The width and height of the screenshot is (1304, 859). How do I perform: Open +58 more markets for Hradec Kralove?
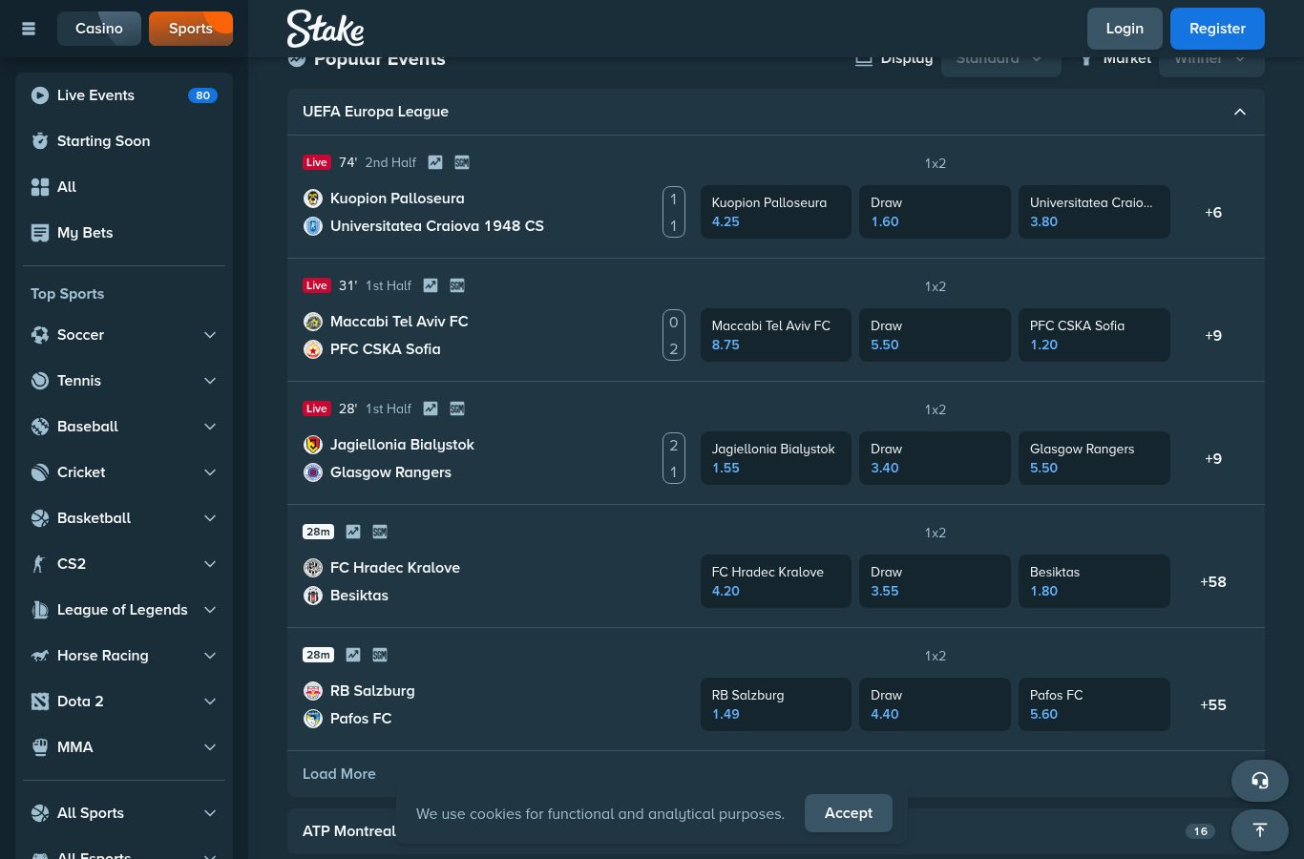(x=1213, y=581)
